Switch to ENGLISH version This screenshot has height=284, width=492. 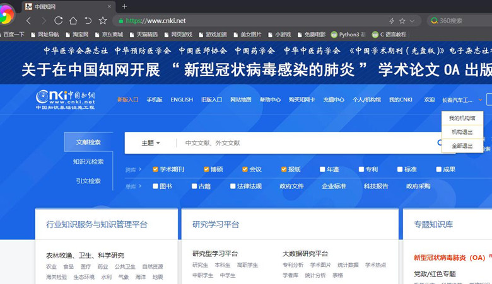[182, 99]
